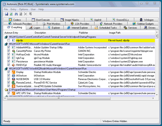Screen dimensions: 162x126
Task: Toggle the APC UPS Status checkbox
Action: point(9,93)
